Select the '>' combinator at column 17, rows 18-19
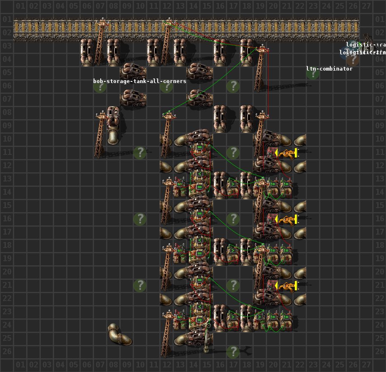The height and width of the screenshot is (372, 386). [x=233, y=254]
